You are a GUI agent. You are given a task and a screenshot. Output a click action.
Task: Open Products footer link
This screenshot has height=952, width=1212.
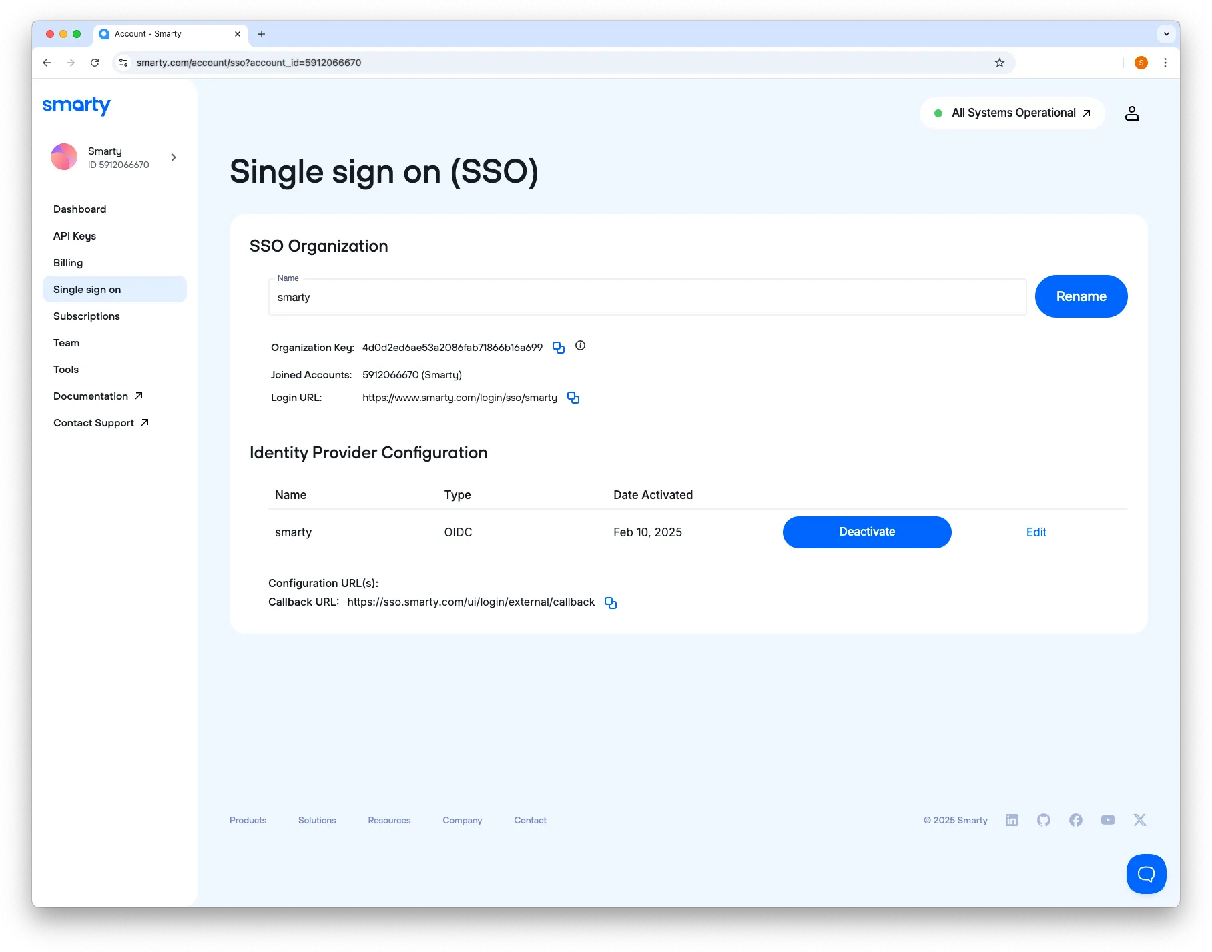(x=248, y=820)
